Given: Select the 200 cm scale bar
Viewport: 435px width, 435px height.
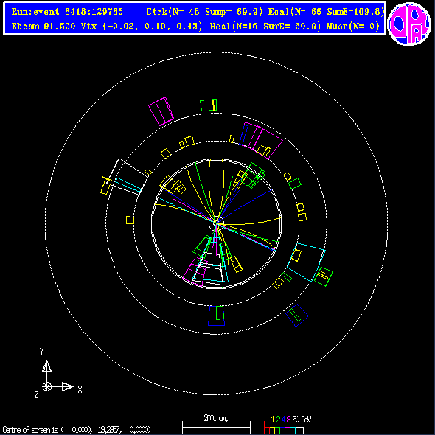Looking at the screenshot, I should pyautogui.click(x=216, y=427).
